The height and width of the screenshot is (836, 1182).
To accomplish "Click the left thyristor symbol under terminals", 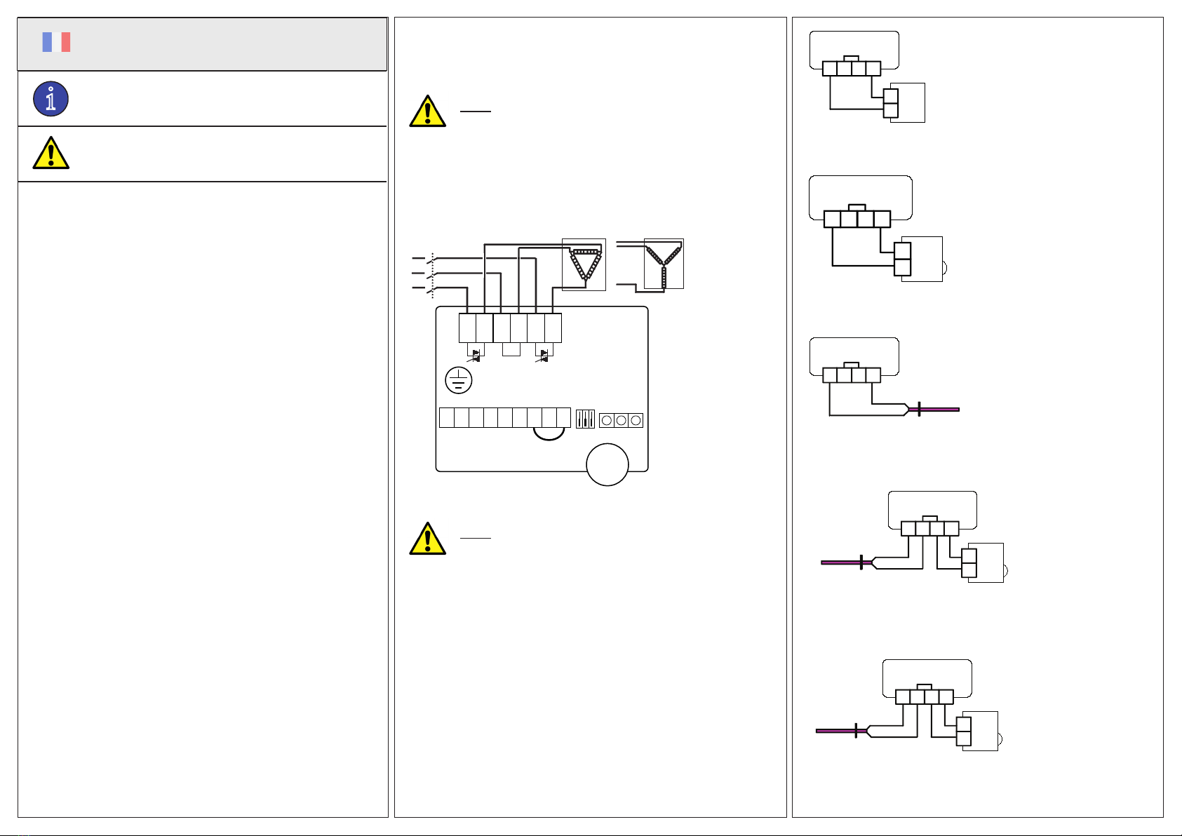I will [476, 356].
